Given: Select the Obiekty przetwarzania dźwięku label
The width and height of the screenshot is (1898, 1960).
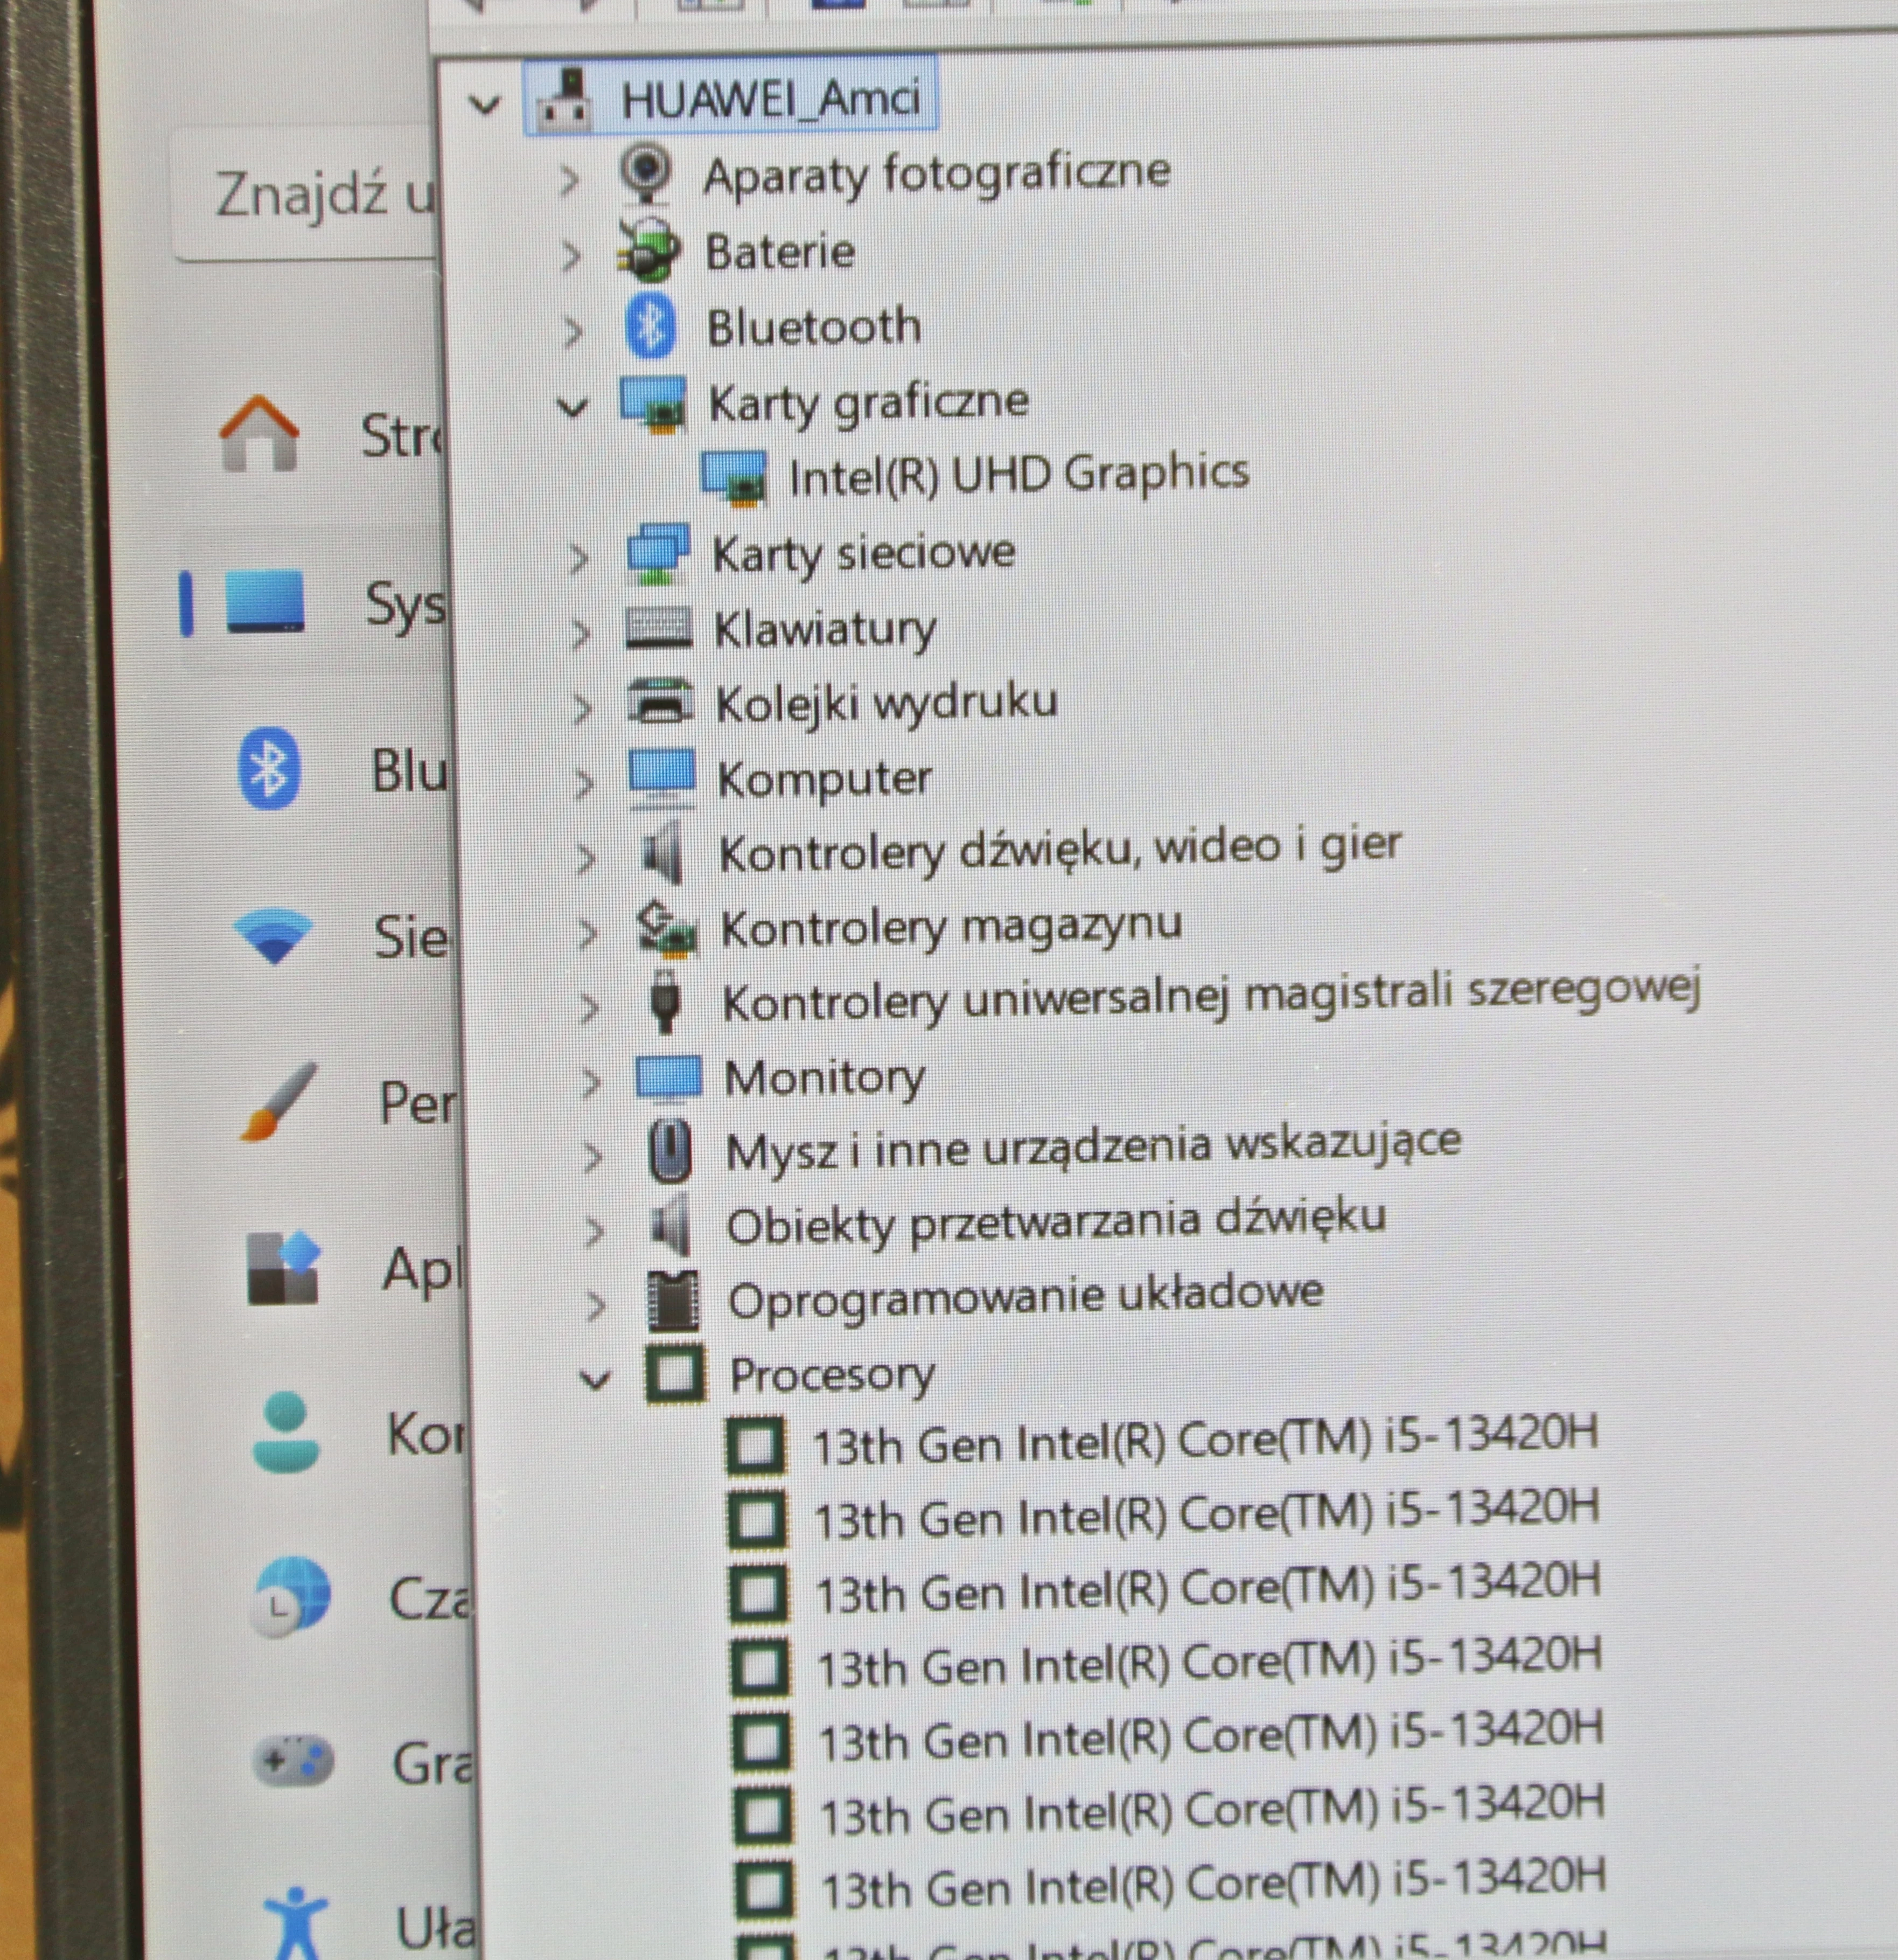Looking at the screenshot, I should click(1056, 1223).
